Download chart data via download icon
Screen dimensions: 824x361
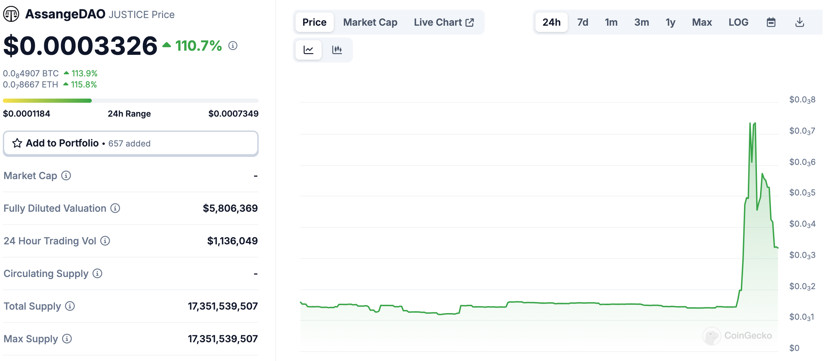pyautogui.click(x=800, y=22)
